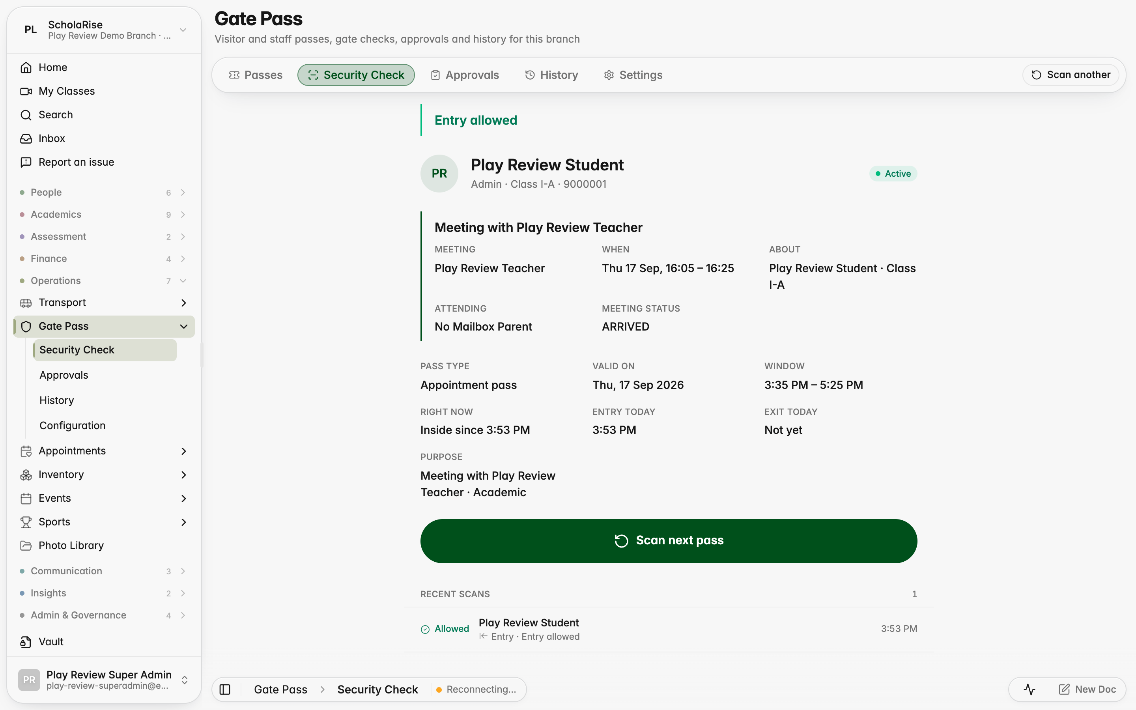
Task: Click the Inventory boxes icon
Action: click(x=26, y=475)
